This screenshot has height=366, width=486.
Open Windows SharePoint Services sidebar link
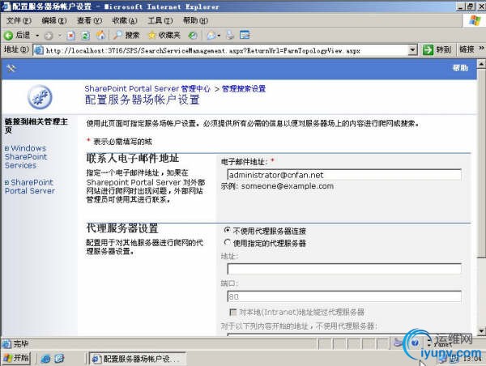click(x=26, y=157)
